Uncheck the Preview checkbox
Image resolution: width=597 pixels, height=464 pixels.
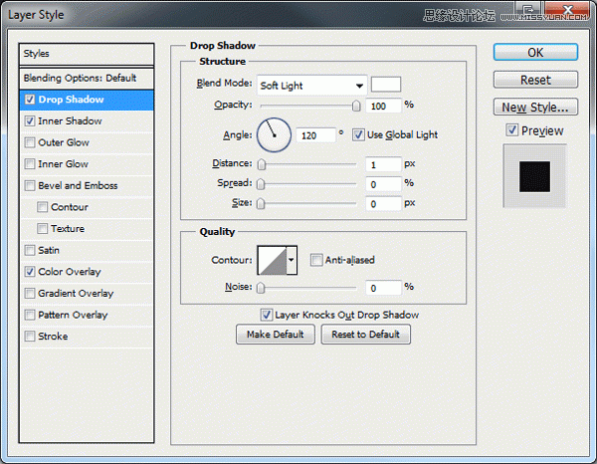pos(511,130)
